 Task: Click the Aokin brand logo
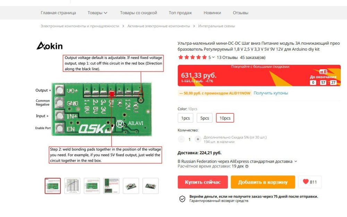click(x=50, y=46)
